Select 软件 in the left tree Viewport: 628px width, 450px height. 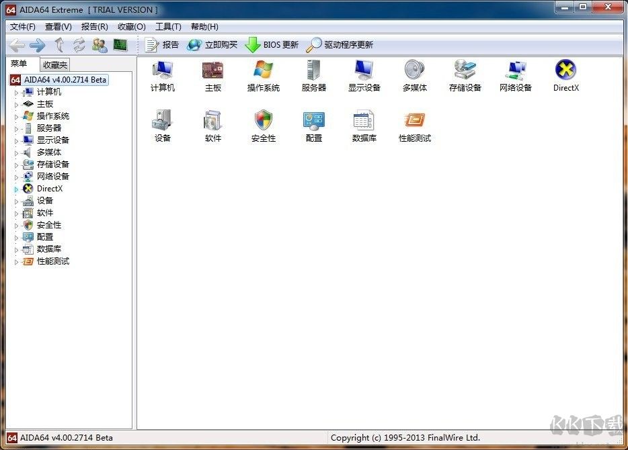45,213
